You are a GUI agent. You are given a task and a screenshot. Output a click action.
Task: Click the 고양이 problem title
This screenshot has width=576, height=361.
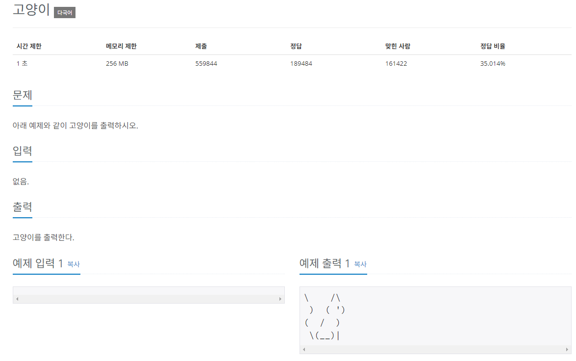tap(31, 9)
